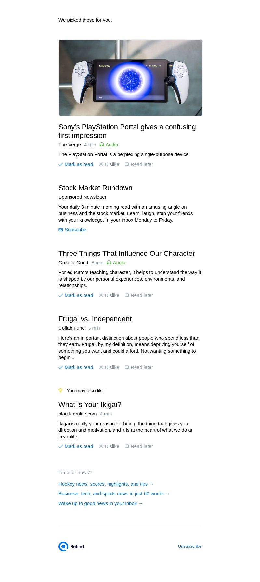Open the Frugal vs. Independent article

coord(95,319)
